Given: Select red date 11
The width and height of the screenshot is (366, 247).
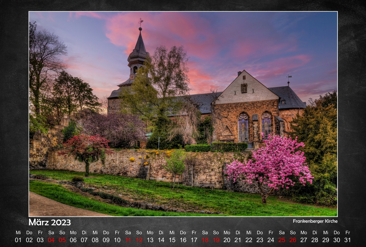Looking at the screenshot, I should point(128,240).
